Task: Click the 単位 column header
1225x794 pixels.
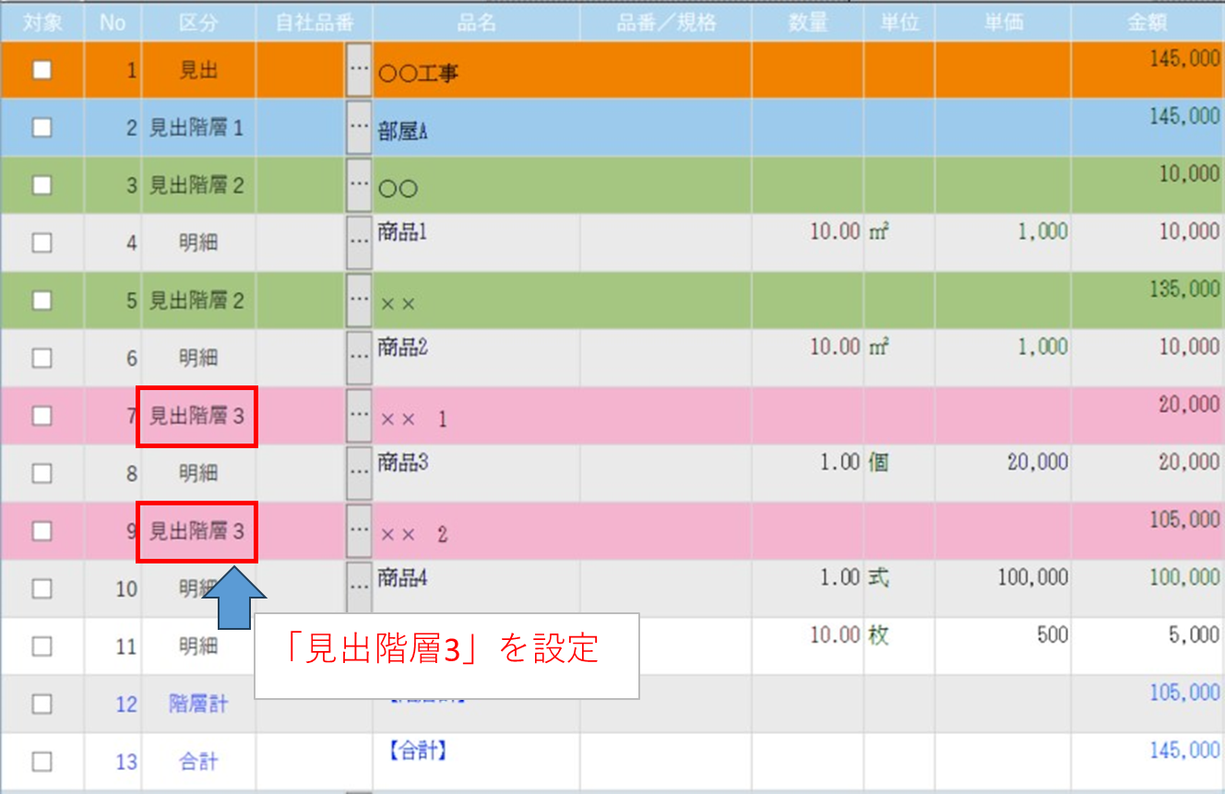Action: click(x=899, y=23)
